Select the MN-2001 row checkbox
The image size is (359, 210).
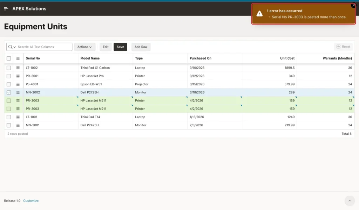[x=9, y=125]
